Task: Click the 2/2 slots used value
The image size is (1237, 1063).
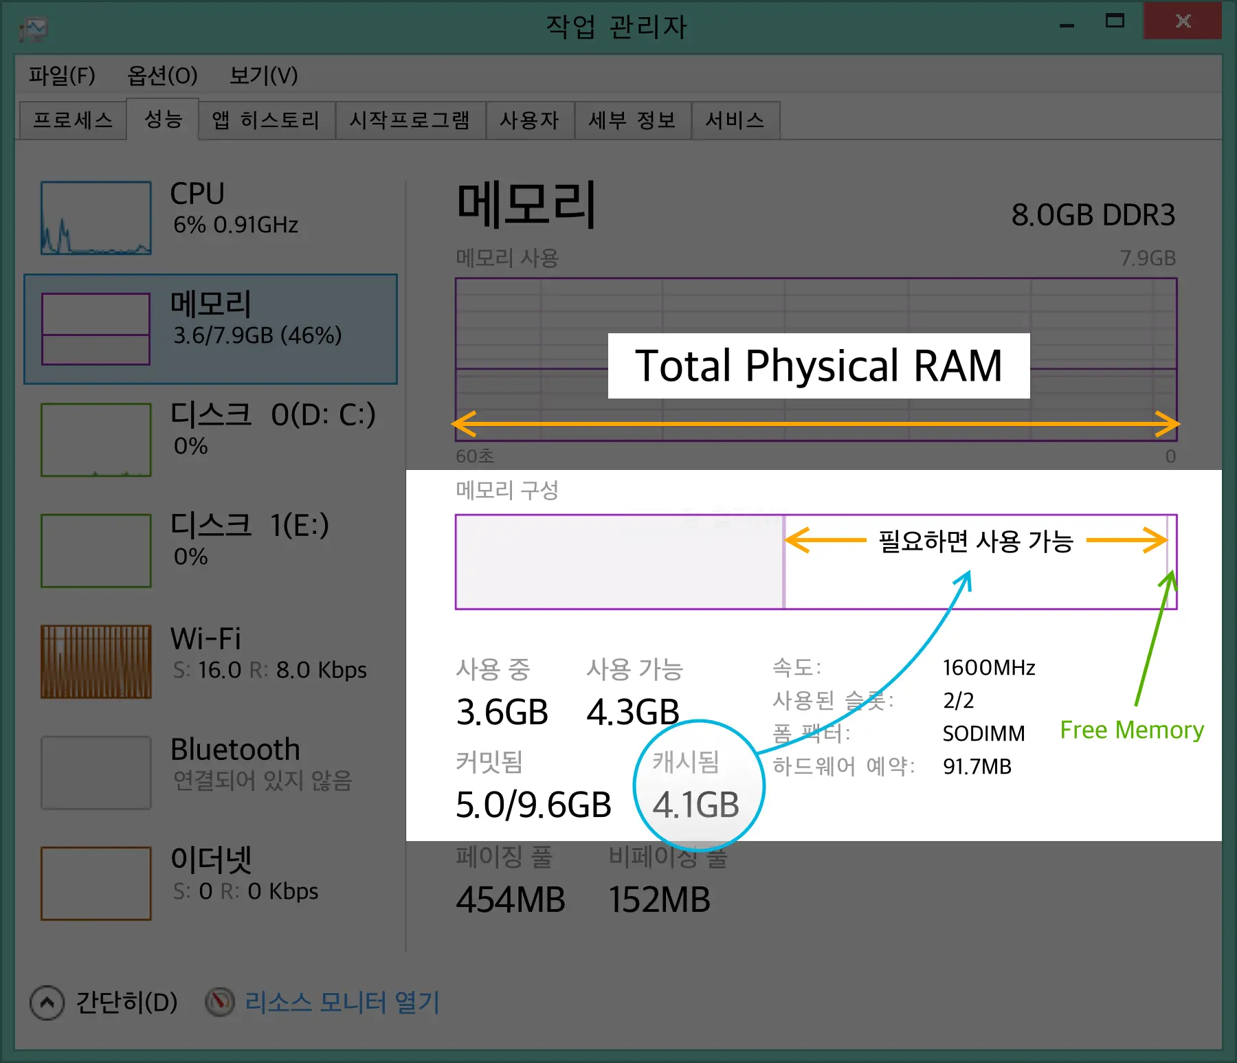Action: (x=959, y=700)
